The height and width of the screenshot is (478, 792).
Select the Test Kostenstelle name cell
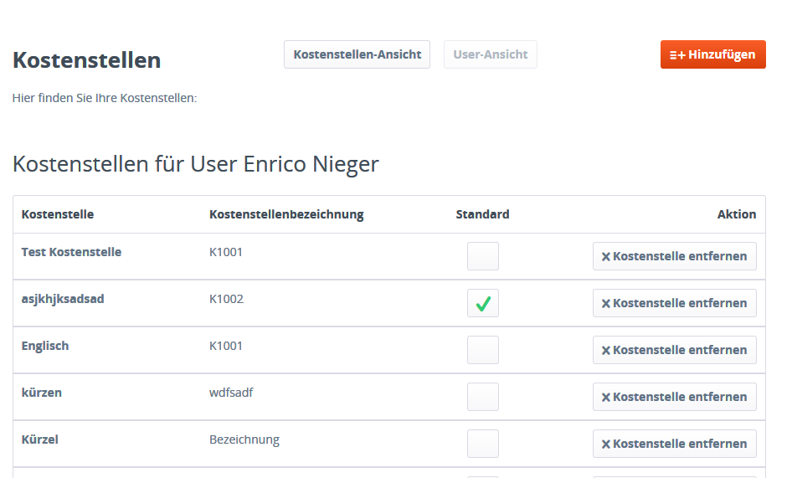click(71, 252)
